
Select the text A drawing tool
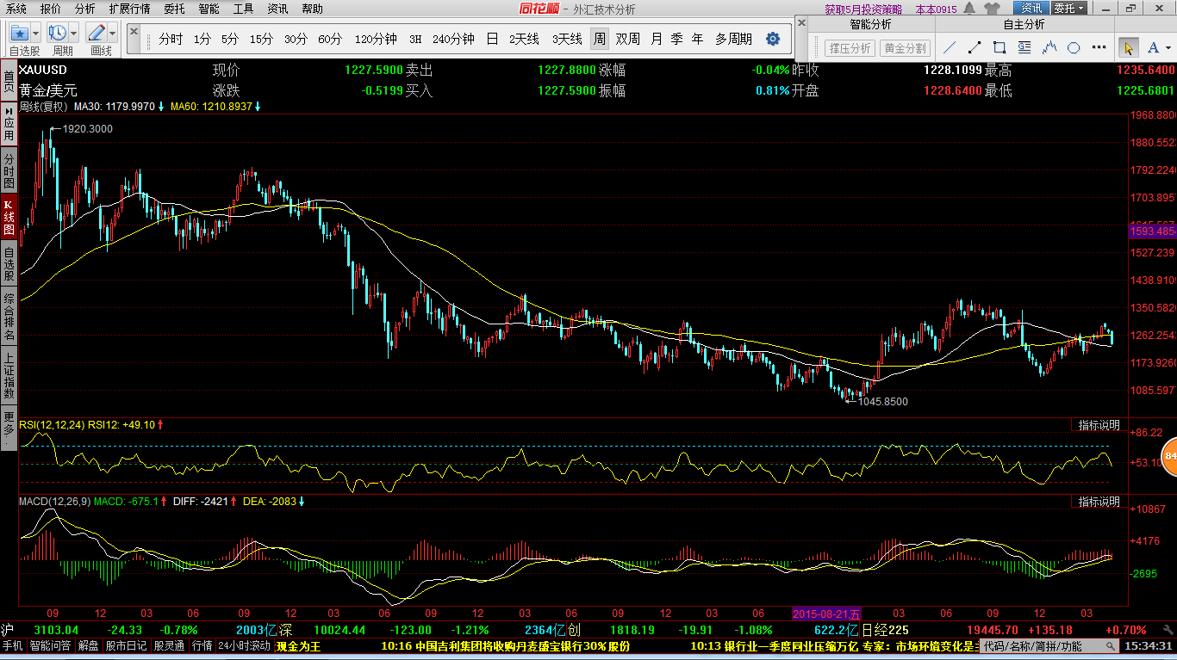1152,48
